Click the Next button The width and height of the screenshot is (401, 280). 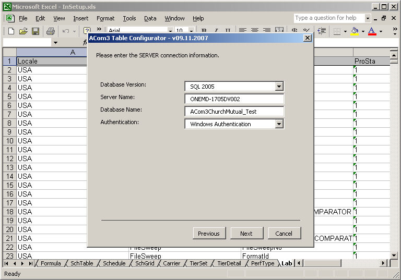(246, 233)
